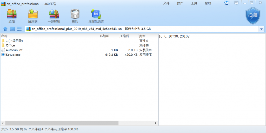Click the horizontal scrollbar right arrow

coord(155,123)
